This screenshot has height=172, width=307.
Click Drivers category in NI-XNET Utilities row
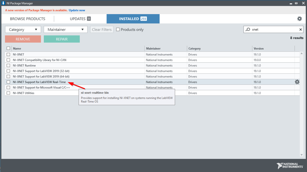pyautogui.click(x=193, y=93)
